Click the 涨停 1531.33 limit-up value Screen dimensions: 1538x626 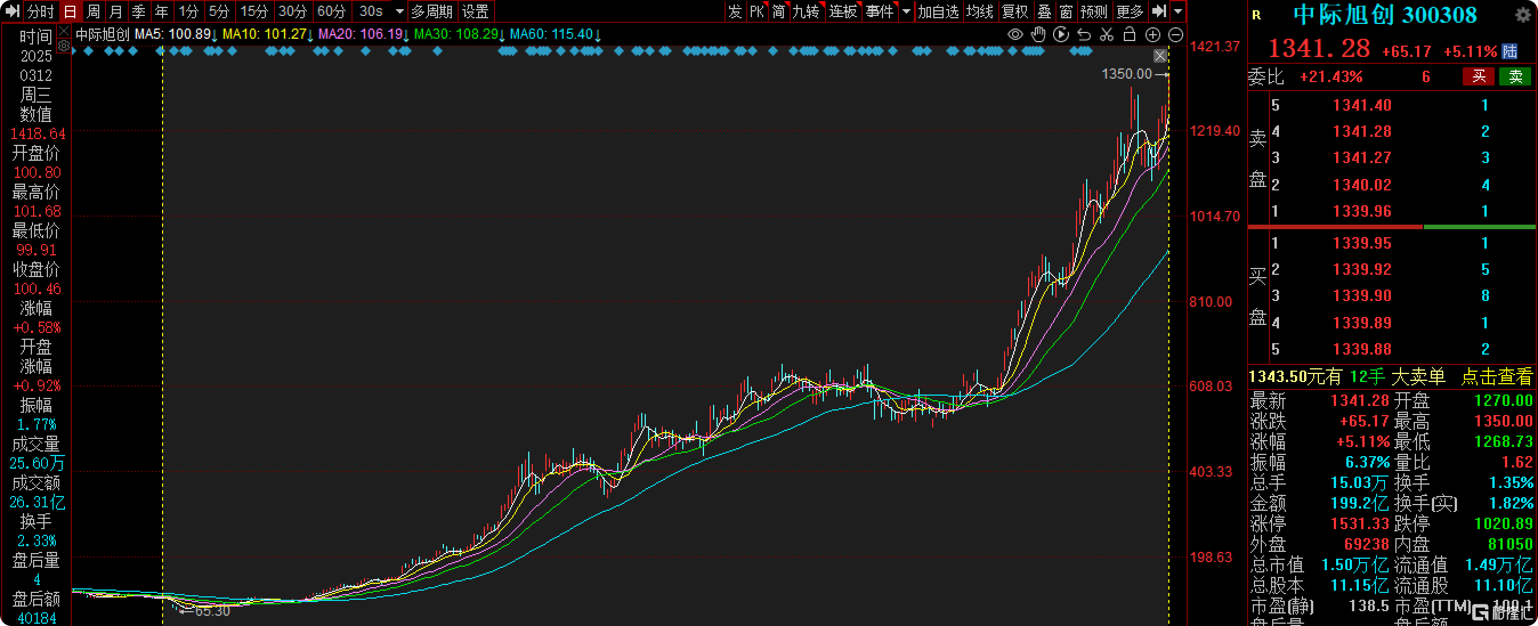click(x=1359, y=523)
